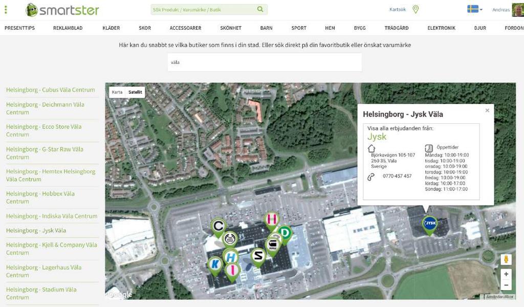
Task: Open the SKOR category
Action: click(145, 28)
